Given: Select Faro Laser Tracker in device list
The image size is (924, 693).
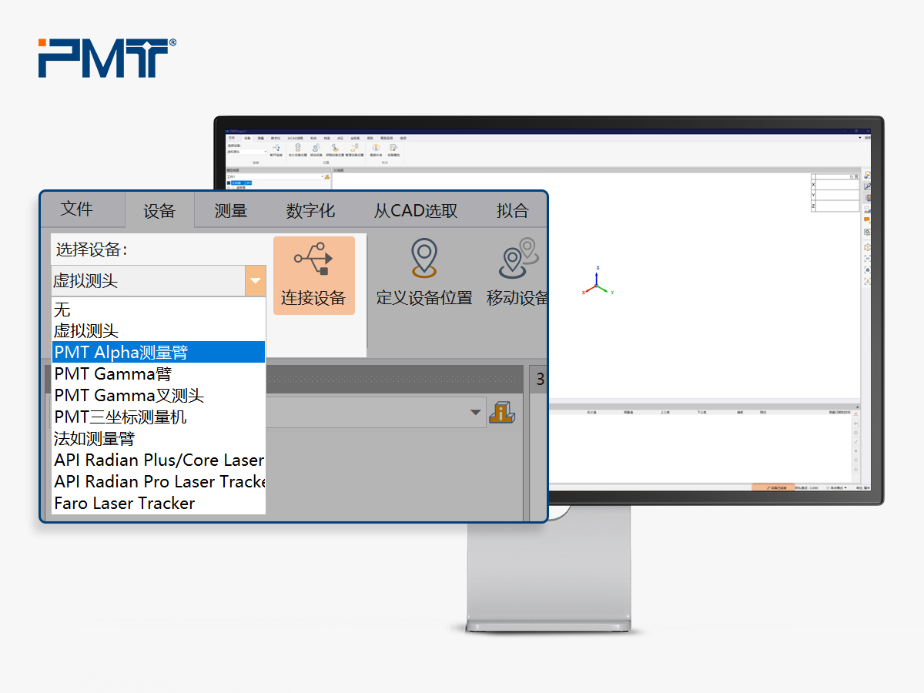Looking at the screenshot, I should coord(159,503).
